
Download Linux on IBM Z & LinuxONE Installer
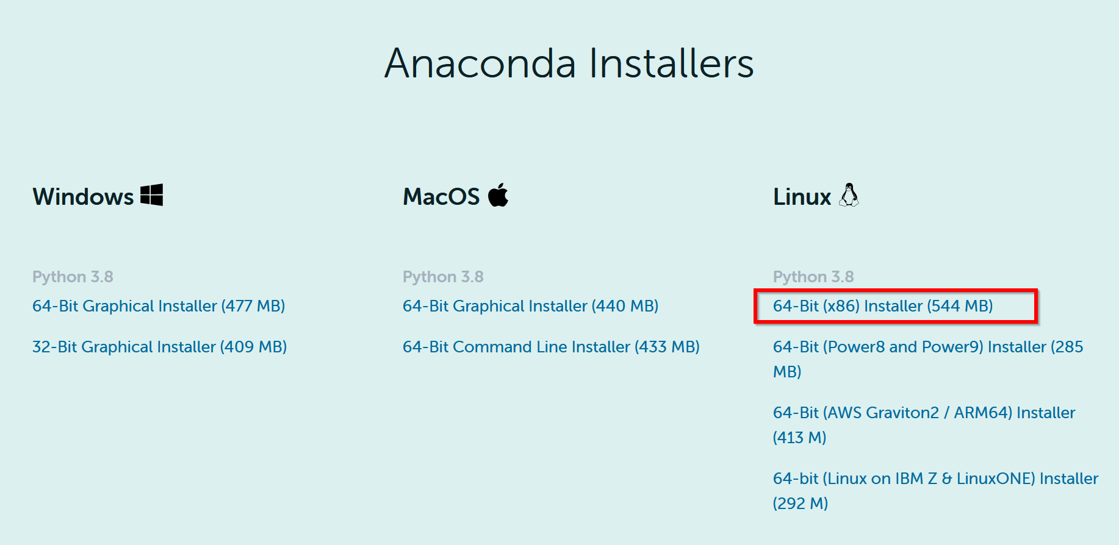click(935, 491)
